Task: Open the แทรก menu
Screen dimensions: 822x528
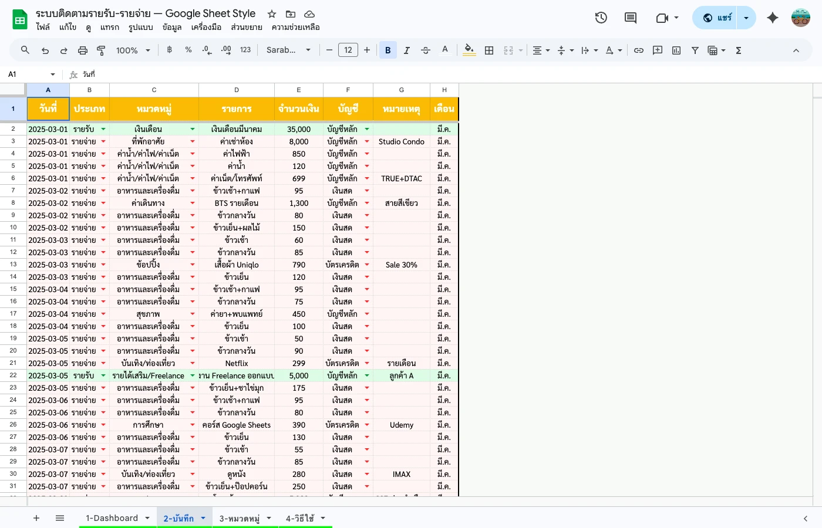Action: [109, 27]
